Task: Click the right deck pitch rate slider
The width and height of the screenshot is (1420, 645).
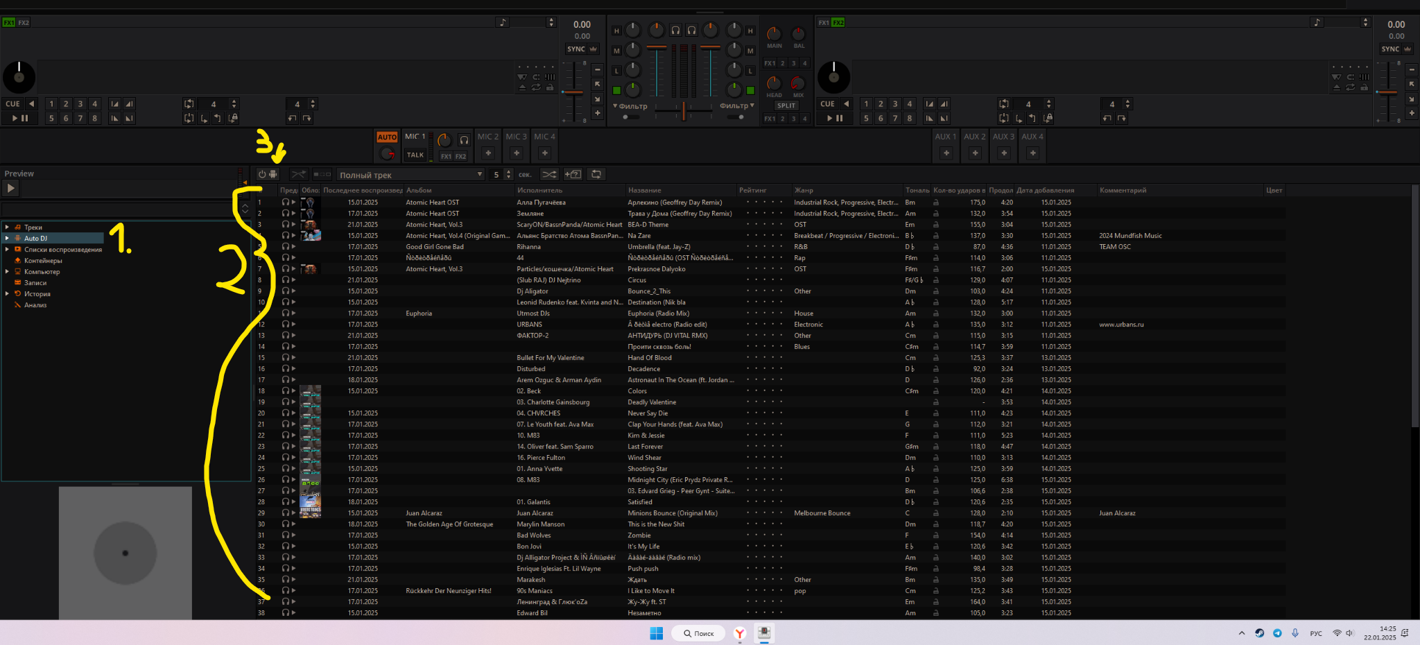Action: 1389,92
